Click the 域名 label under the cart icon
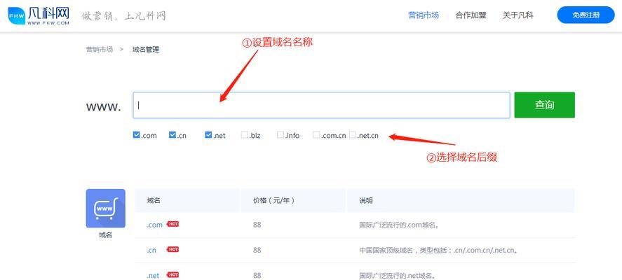The width and height of the screenshot is (622, 280). (x=105, y=235)
